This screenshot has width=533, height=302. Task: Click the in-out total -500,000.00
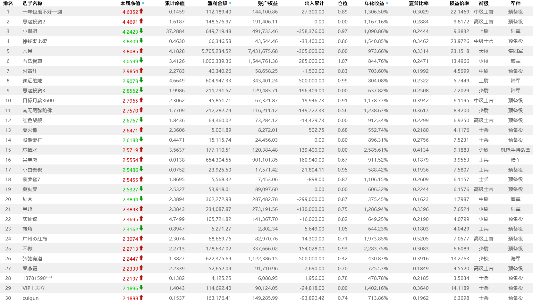pos(310,81)
